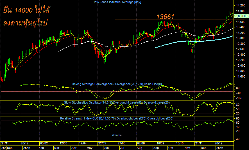Click the Oct month label
Viewport: 249px width, 150px height.
coord(171,148)
